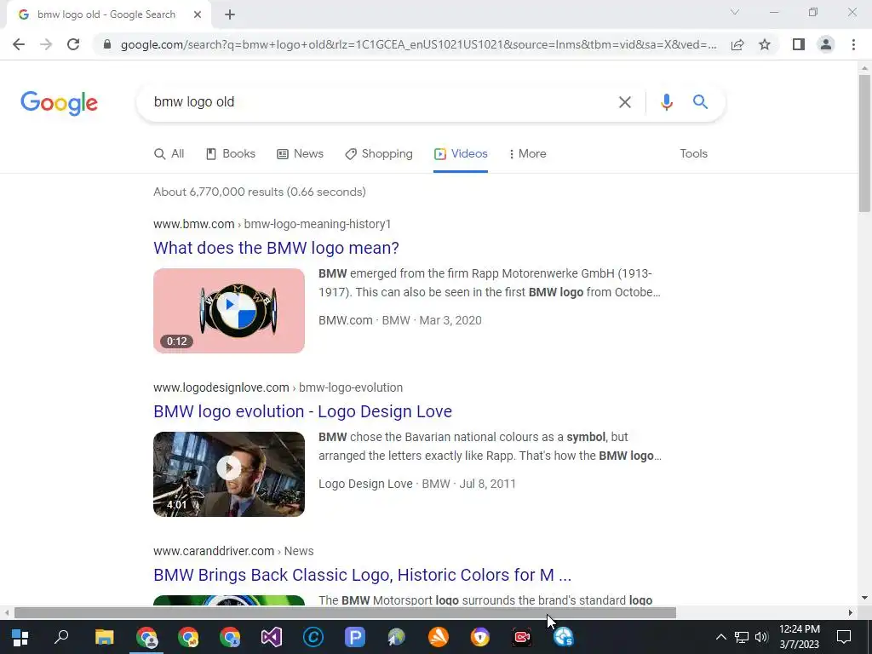Open volume control tray icon
This screenshot has width=872, height=654.
tap(761, 637)
